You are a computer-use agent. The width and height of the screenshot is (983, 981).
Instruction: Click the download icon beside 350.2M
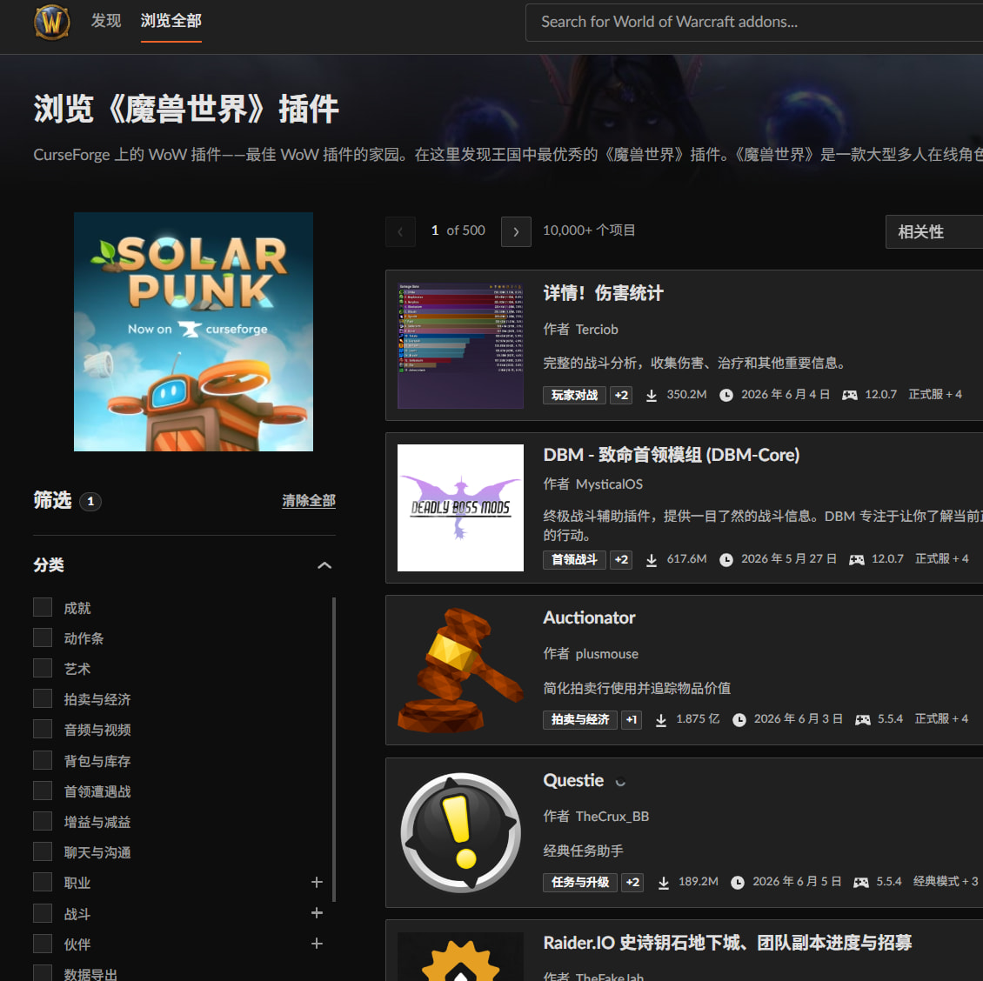click(652, 395)
